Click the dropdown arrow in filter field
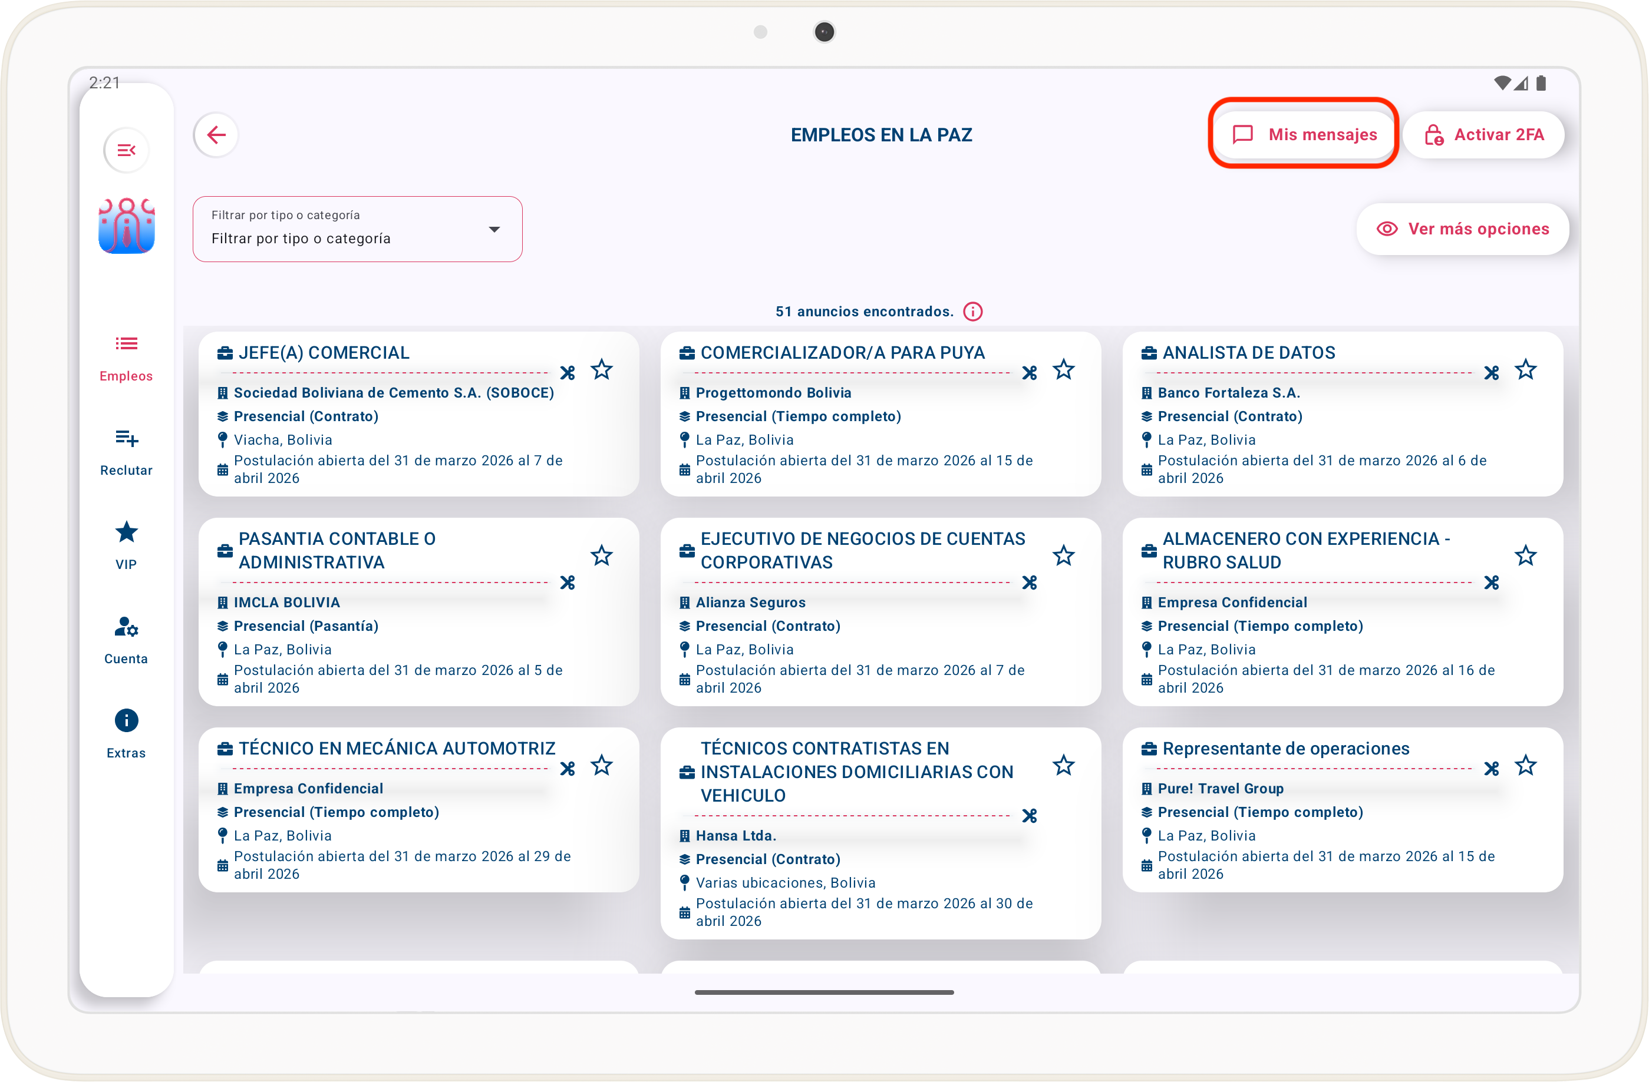The image size is (1649, 1082). click(x=494, y=229)
